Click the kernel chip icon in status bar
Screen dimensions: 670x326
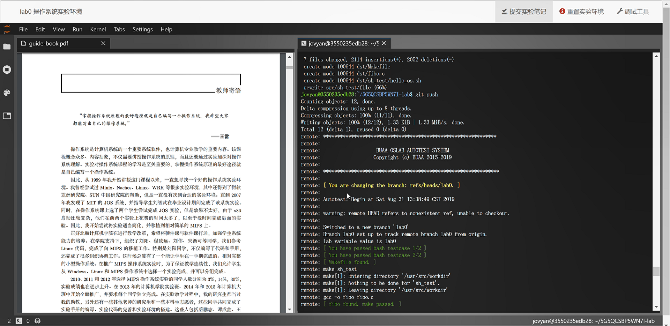coord(38,320)
